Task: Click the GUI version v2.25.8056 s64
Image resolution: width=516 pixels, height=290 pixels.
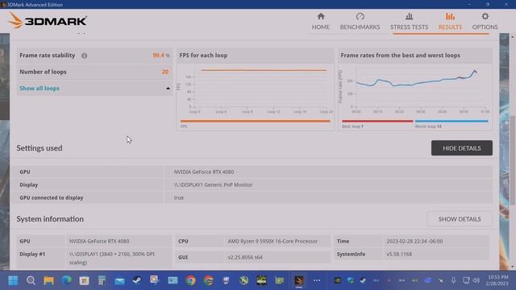Action: point(245,257)
